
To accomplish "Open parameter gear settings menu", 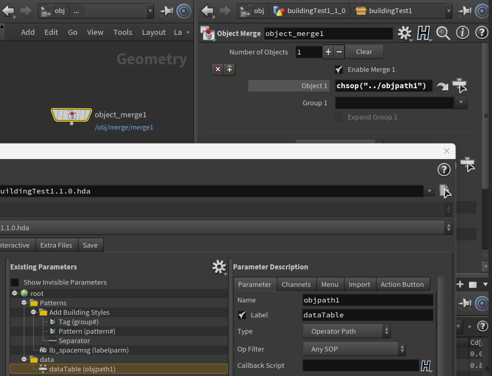I will 404,33.
